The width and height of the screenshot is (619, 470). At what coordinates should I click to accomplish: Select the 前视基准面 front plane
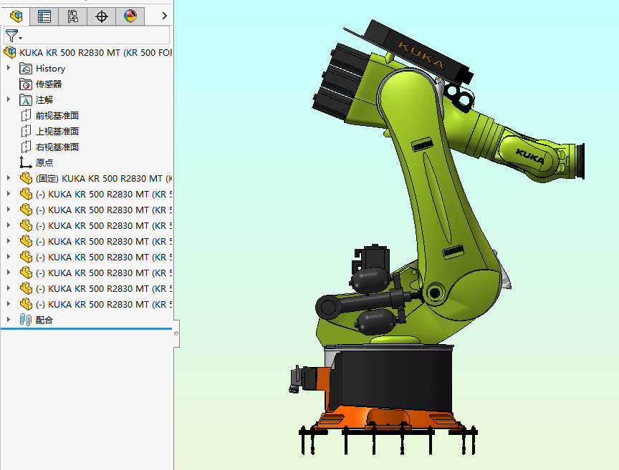coord(49,115)
